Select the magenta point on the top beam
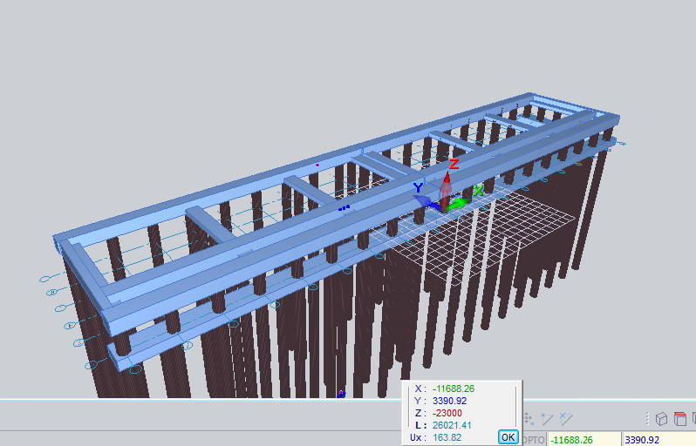 [x=317, y=164]
